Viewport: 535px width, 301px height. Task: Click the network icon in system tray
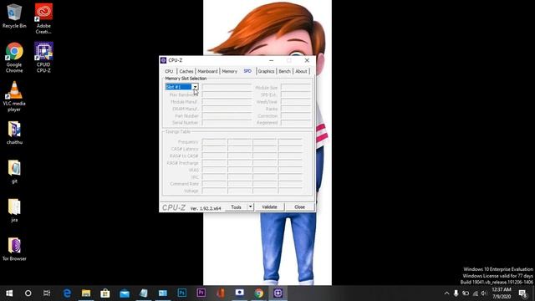coord(475,293)
